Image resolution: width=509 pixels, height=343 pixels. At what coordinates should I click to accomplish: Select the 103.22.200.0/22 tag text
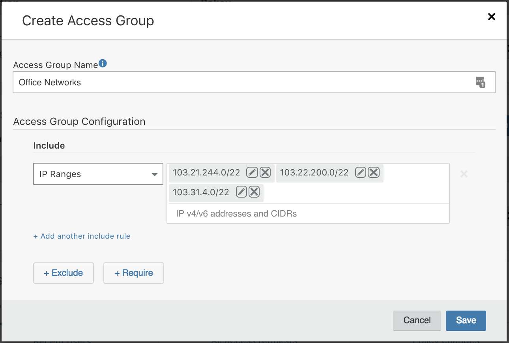click(x=314, y=173)
